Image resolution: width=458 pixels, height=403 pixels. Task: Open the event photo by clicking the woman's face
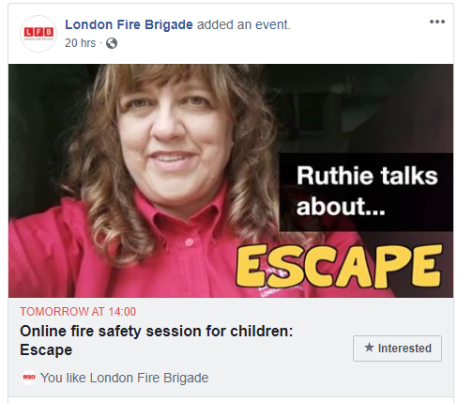tap(174, 134)
